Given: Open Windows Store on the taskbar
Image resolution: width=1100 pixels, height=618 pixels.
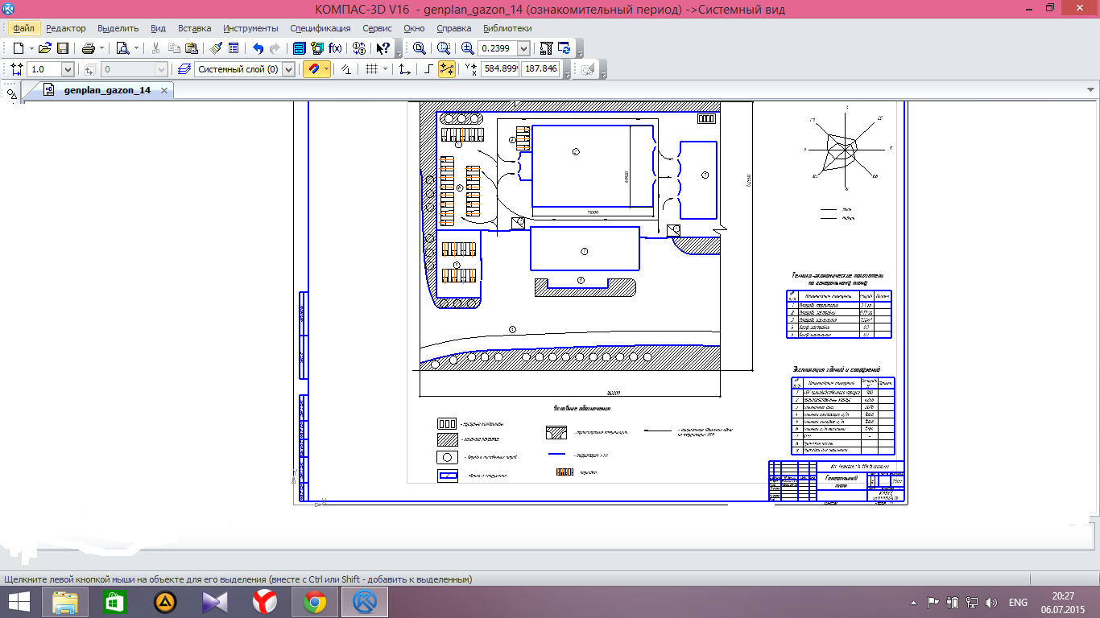Looking at the screenshot, I should coord(115,602).
